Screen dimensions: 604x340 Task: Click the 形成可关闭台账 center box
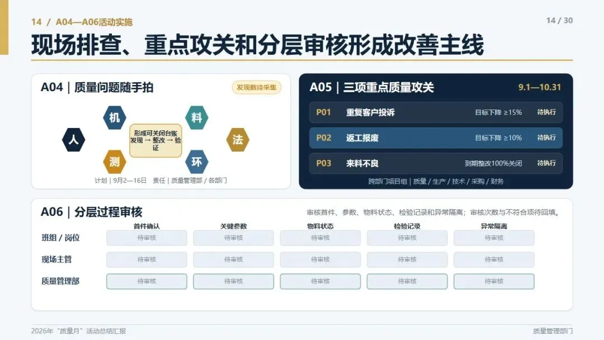point(155,140)
